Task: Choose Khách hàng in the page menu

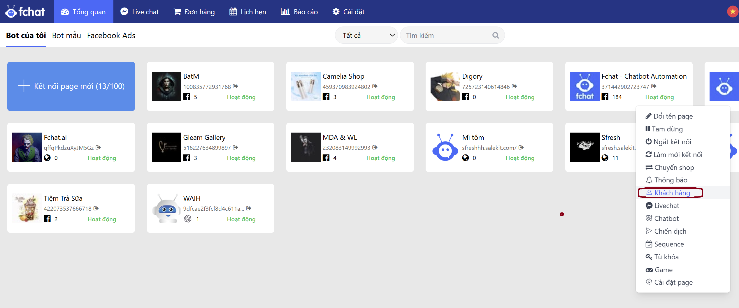Action: (x=672, y=193)
